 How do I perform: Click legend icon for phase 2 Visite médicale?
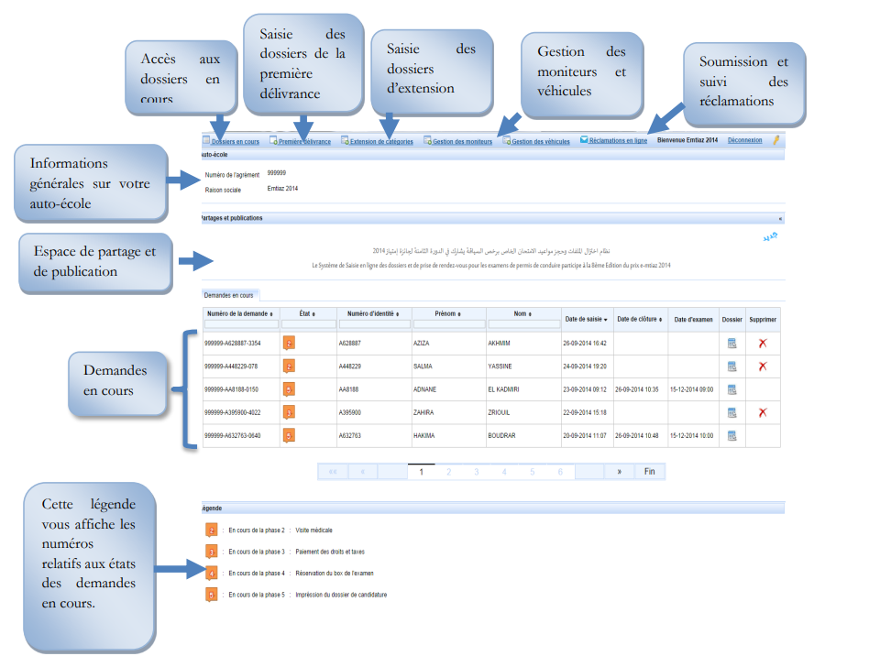212,530
